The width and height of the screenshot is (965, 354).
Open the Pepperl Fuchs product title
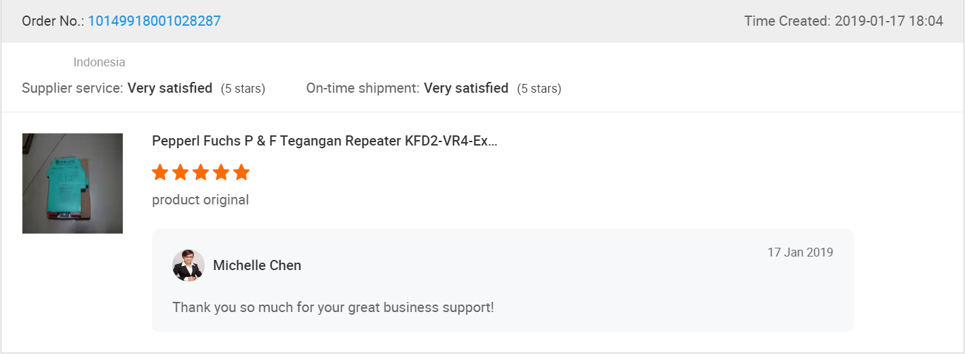pos(324,141)
